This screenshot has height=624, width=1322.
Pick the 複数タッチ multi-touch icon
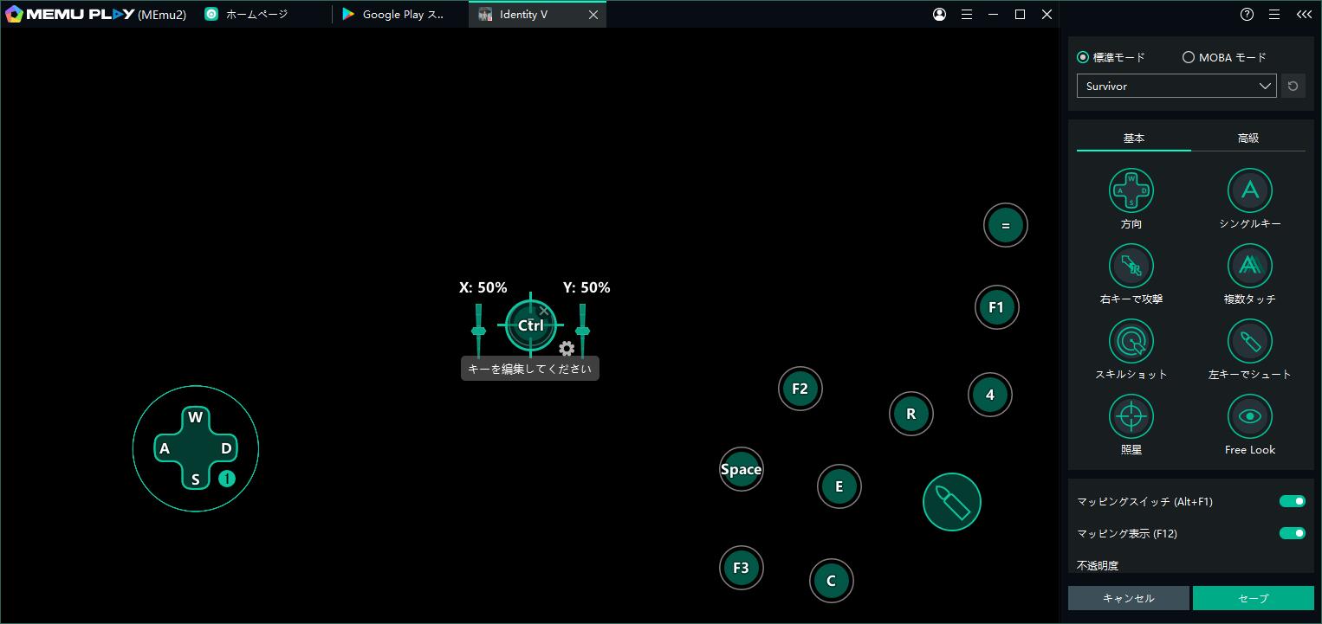pyautogui.click(x=1249, y=266)
